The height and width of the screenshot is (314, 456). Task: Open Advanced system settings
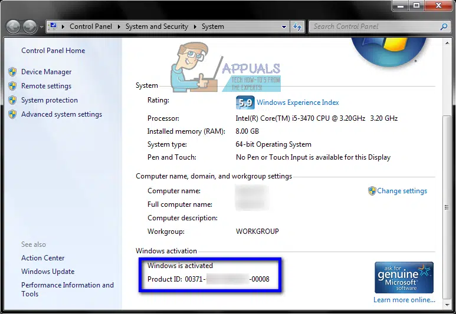coord(62,114)
